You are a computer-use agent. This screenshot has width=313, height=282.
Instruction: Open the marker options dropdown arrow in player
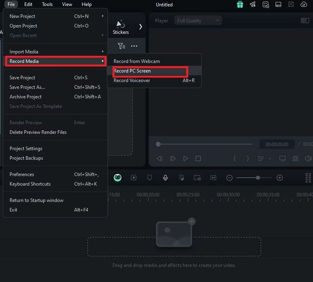[x=270, y=159]
